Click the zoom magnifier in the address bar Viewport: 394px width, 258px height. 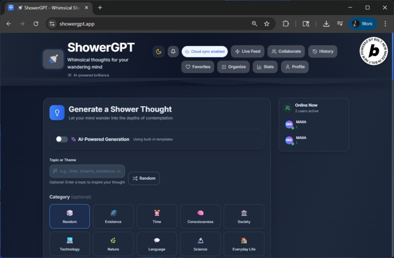[x=254, y=24]
